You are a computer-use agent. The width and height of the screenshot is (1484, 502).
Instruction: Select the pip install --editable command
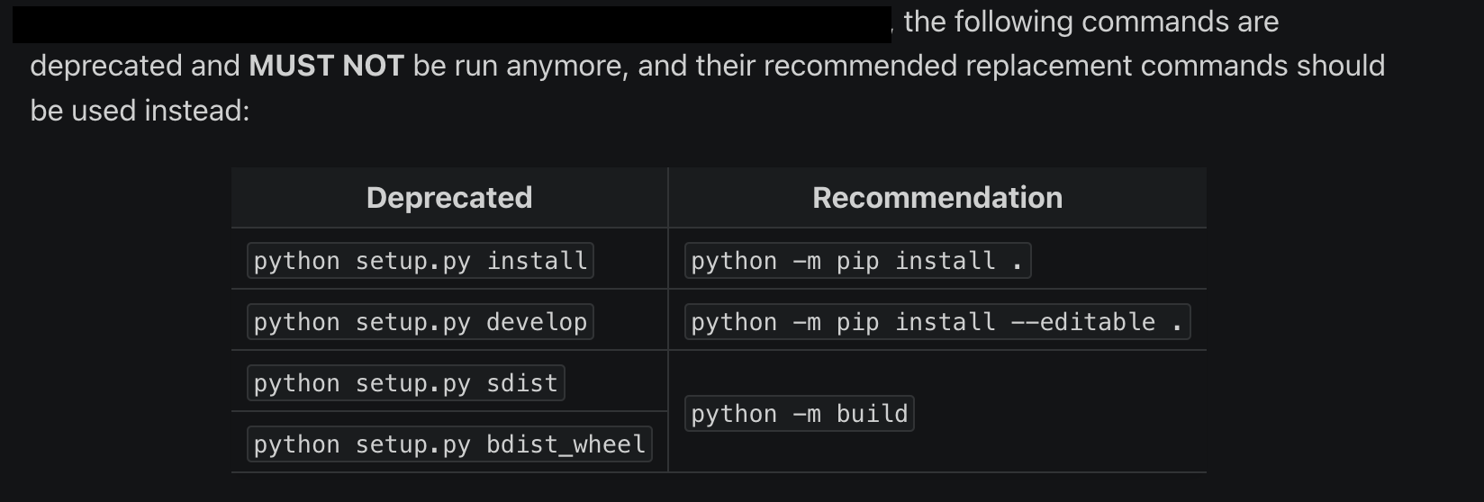click(937, 322)
